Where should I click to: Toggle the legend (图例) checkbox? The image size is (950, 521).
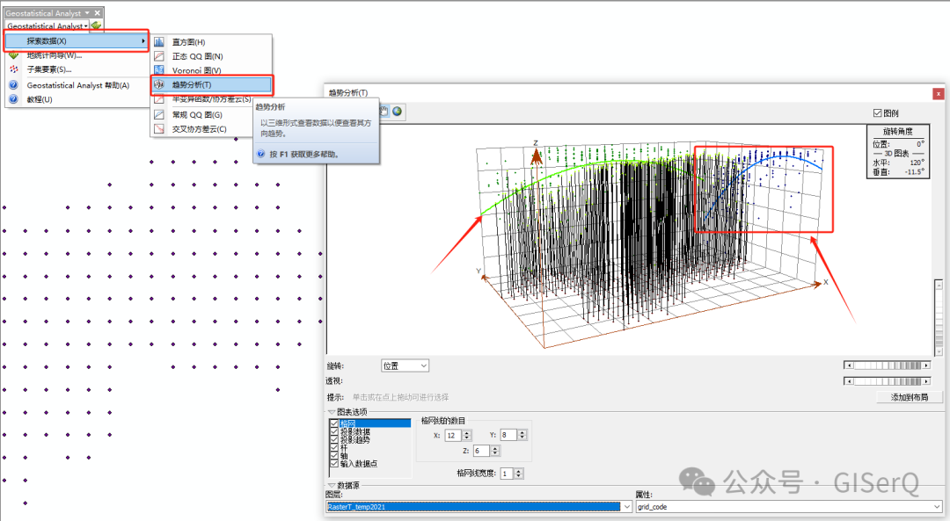[x=877, y=113]
